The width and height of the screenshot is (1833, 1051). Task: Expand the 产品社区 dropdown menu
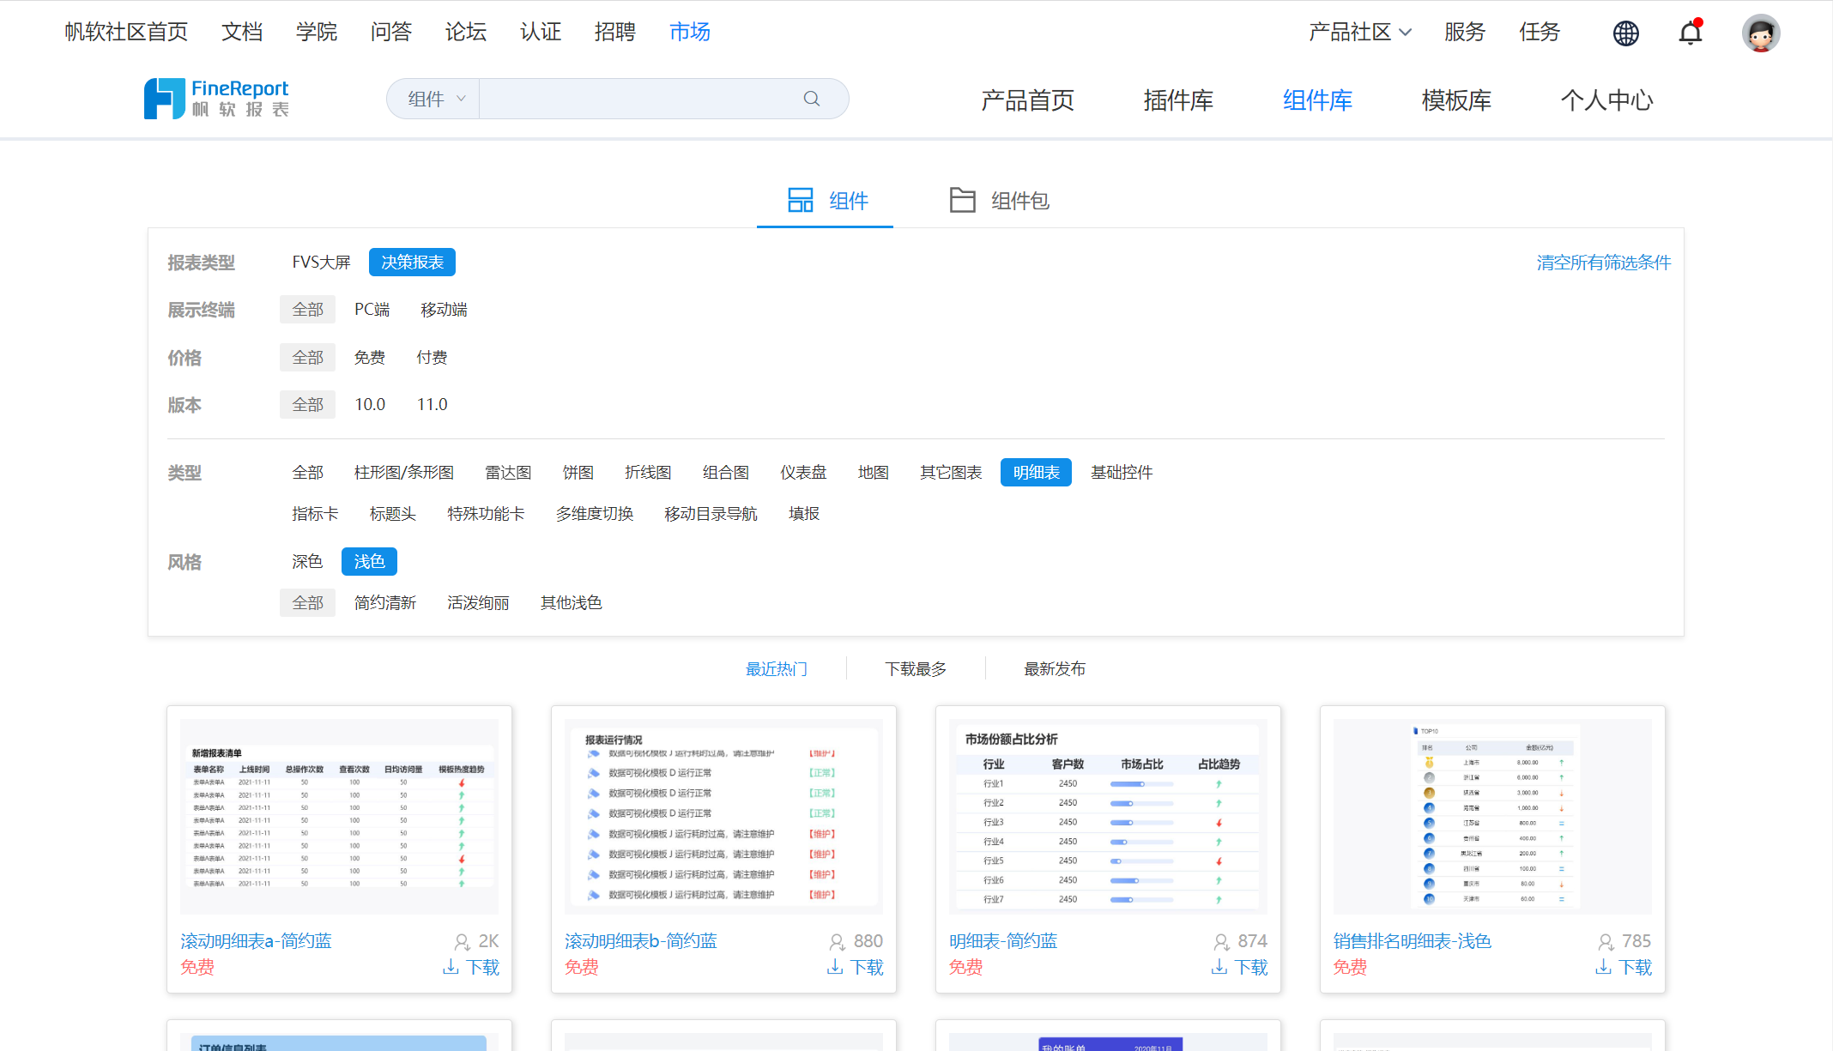1359,32
